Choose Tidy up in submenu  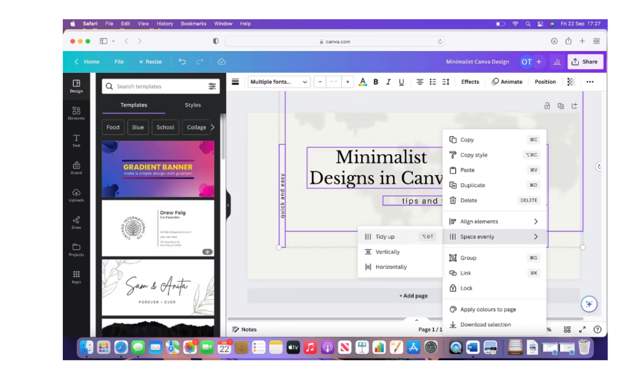400,237
